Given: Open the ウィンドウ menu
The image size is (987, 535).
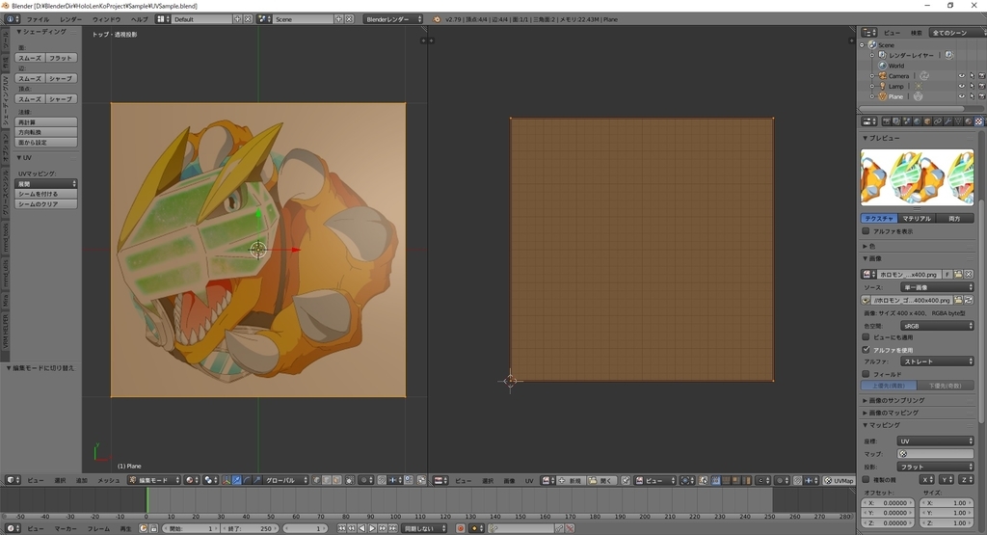Looking at the screenshot, I should [106, 19].
